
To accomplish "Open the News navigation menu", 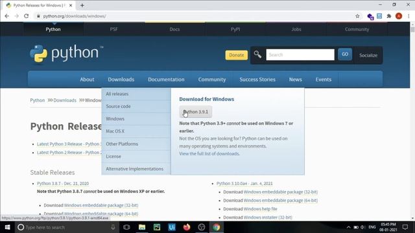I will point(296,80).
